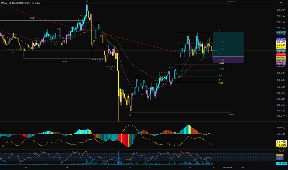Viewport: 288px width, 170px height.
Task: Click the 0.04500 price axis label
Action: pyautogui.click(x=281, y=87)
